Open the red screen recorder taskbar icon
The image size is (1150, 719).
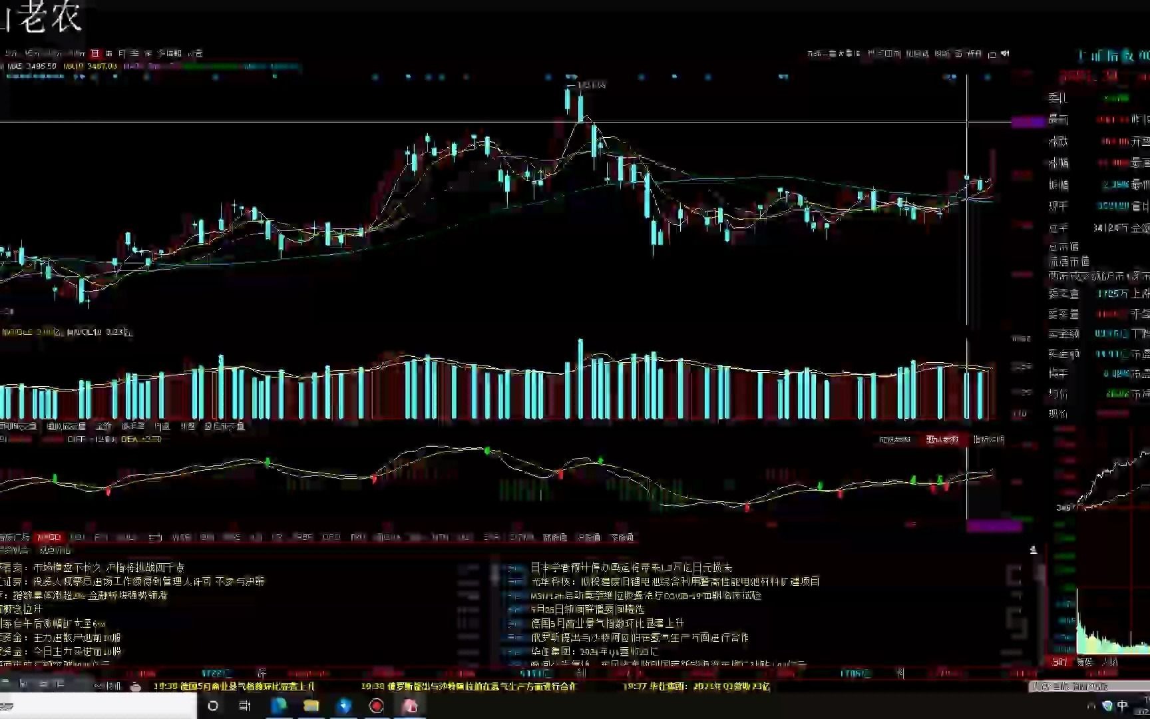pos(376,706)
